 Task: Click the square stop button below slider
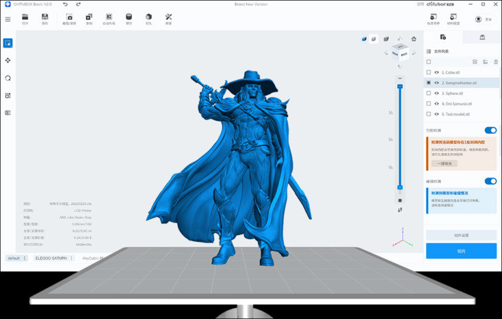pyautogui.click(x=400, y=200)
